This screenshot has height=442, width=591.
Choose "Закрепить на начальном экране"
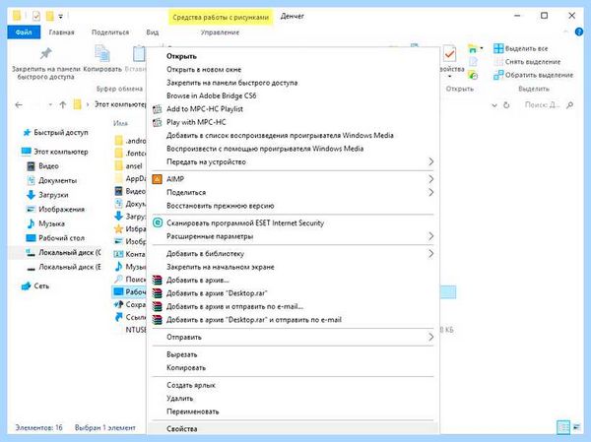click(x=293, y=267)
